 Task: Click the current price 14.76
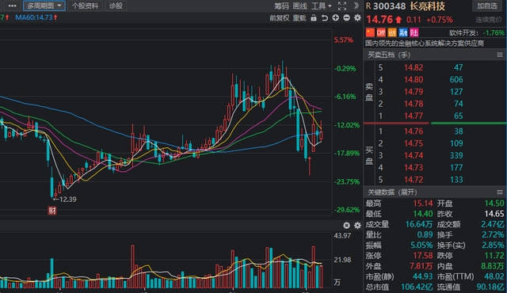[379, 19]
